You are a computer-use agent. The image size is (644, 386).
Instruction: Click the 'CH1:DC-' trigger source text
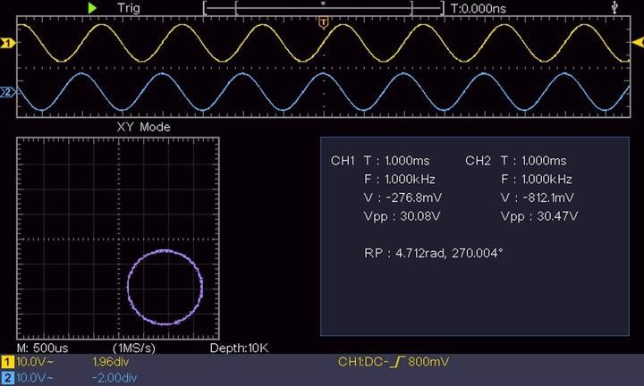coord(363,362)
